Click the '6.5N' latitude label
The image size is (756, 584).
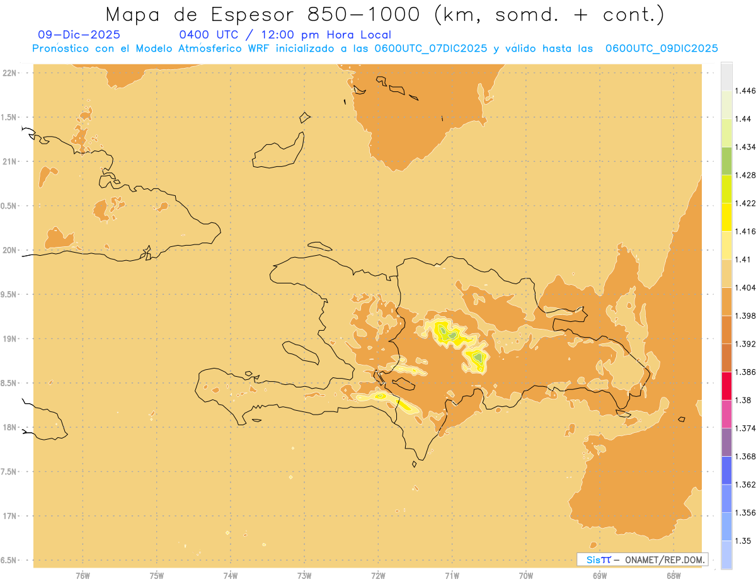tap(9, 560)
